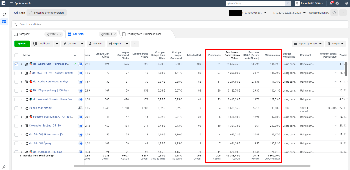Switch to the Kampane tab

pos(24,34)
